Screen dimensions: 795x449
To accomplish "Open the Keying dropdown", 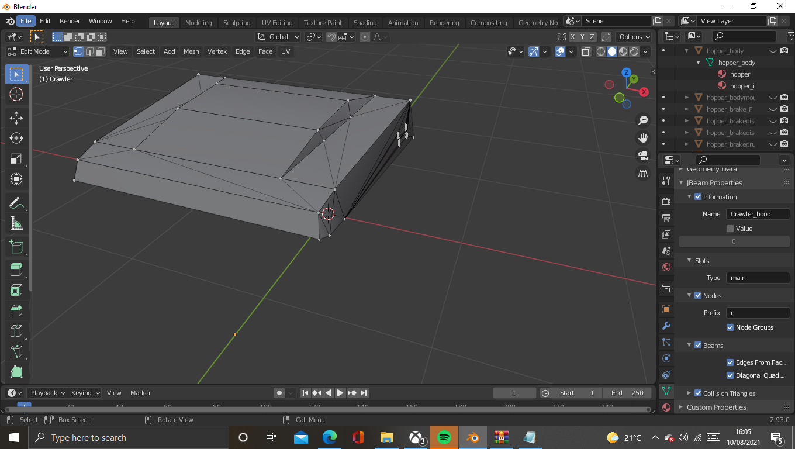I will 85,393.
